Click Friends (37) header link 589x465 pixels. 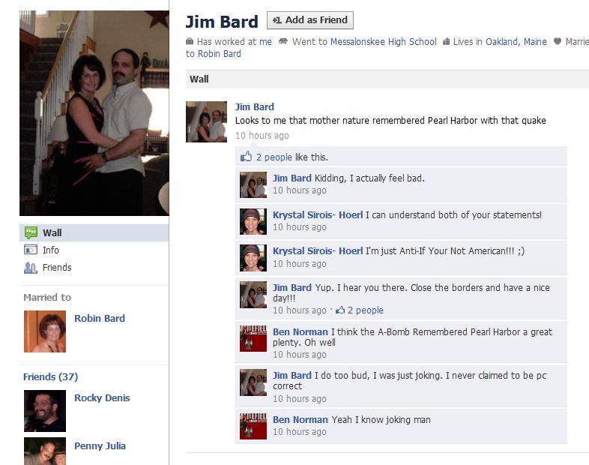[51, 376]
